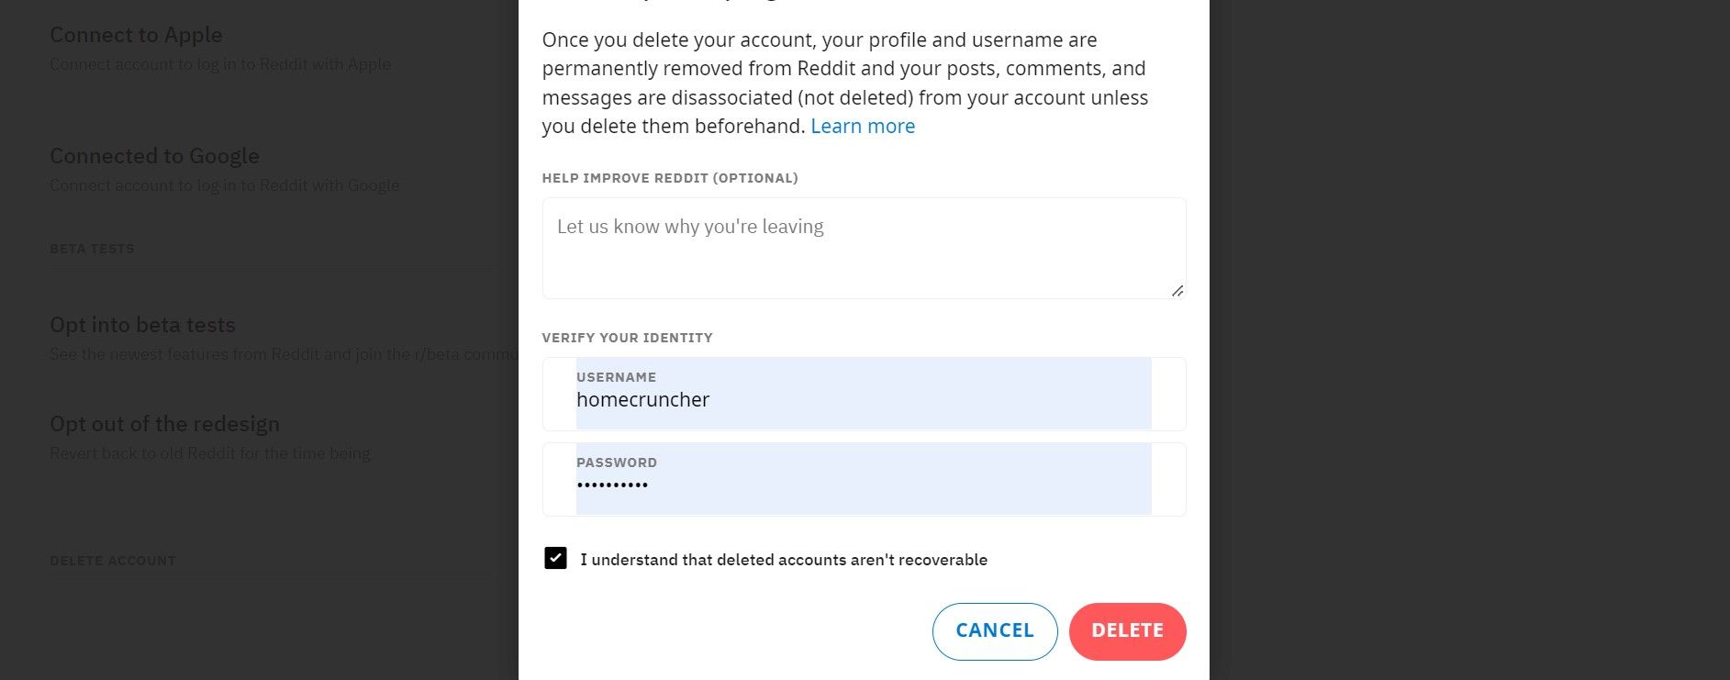Select the DELETE ACCOUNT section header
The image size is (1730, 680).
point(112,560)
